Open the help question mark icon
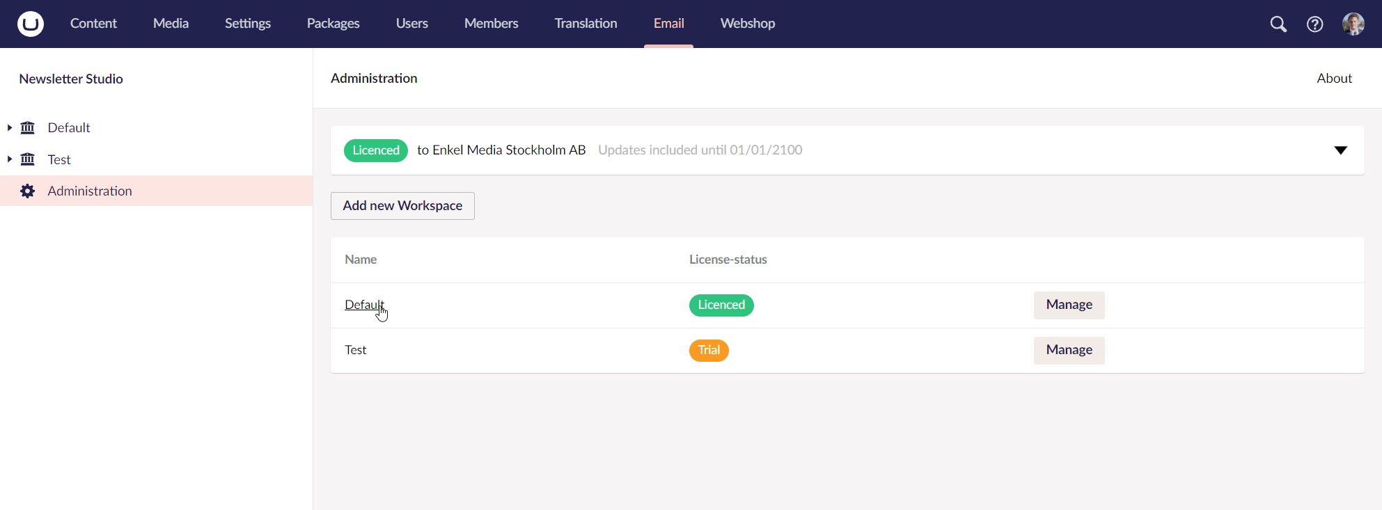The height and width of the screenshot is (510, 1382). pos(1314,24)
